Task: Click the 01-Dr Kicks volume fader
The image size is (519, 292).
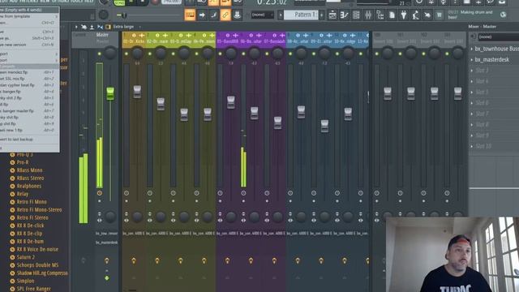Action: pyautogui.click(x=137, y=92)
